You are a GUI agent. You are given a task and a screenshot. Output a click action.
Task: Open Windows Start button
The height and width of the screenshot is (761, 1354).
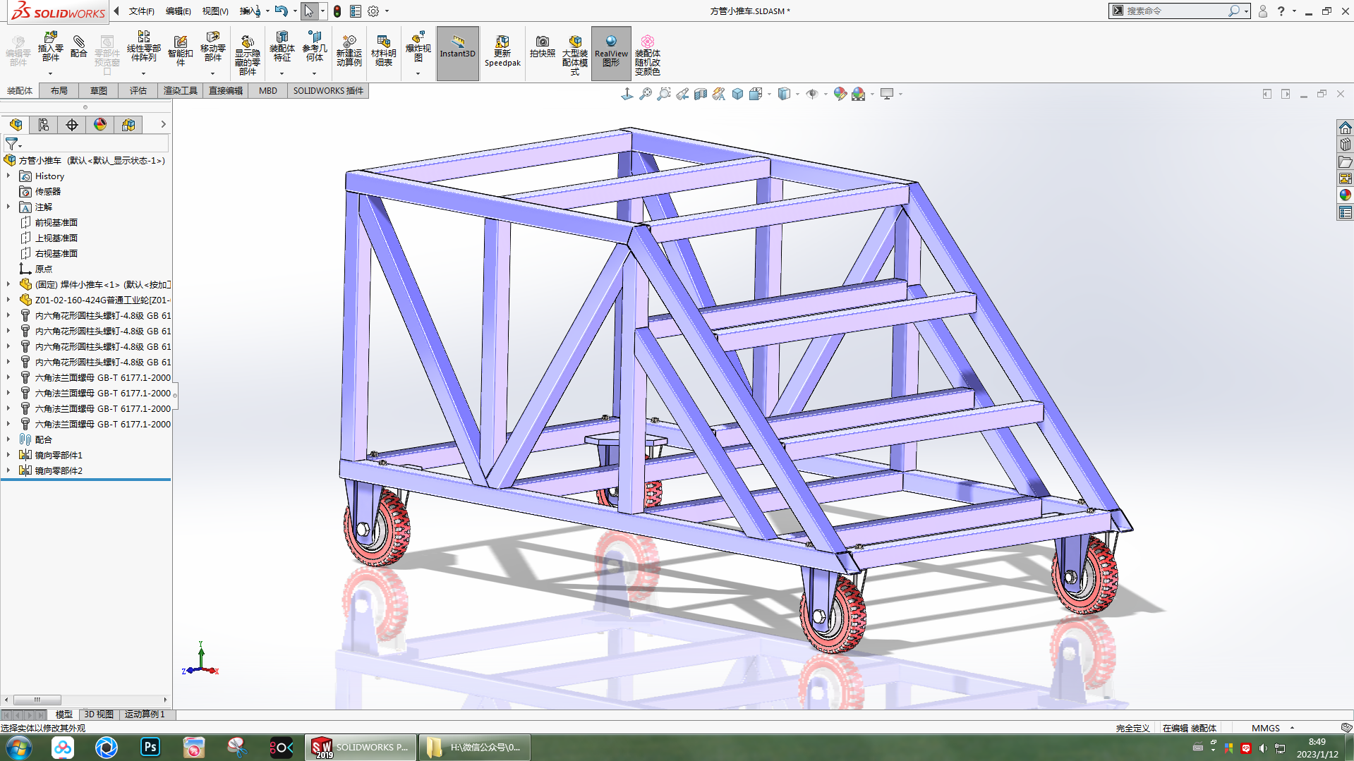[x=19, y=747]
